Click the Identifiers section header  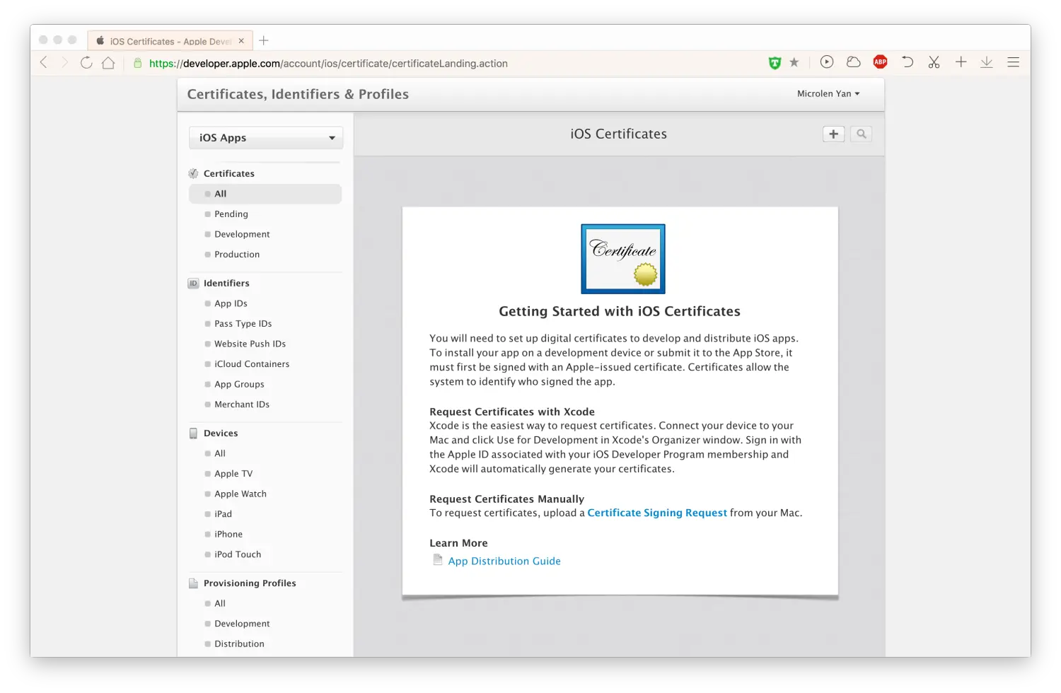226,283
